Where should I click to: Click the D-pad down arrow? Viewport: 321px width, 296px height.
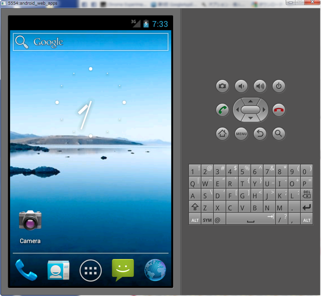point(250,118)
